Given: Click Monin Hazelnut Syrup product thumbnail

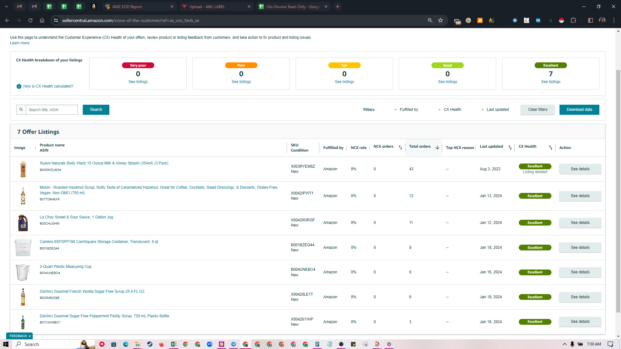Looking at the screenshot, I should tap(23, 196).
